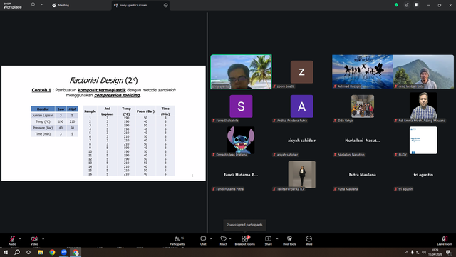Click Zida Yahya's profile photo
The image size is (456, 257).
click(363, 106)
